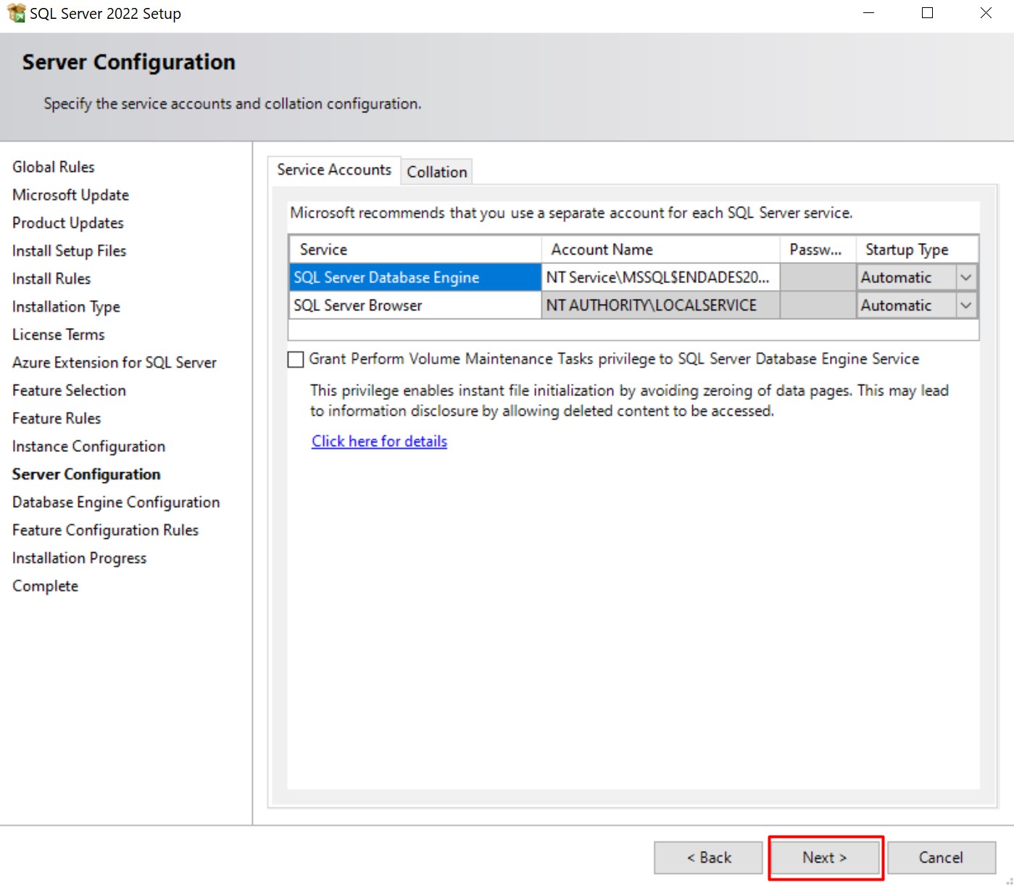Screen dimensions: 1014x885
Task: Click Install Setup Files step
Action: [x=70, y=251]
